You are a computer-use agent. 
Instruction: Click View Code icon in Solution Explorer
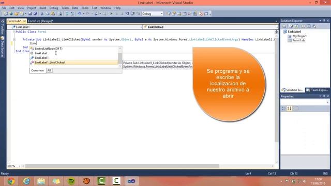point(304,26)
